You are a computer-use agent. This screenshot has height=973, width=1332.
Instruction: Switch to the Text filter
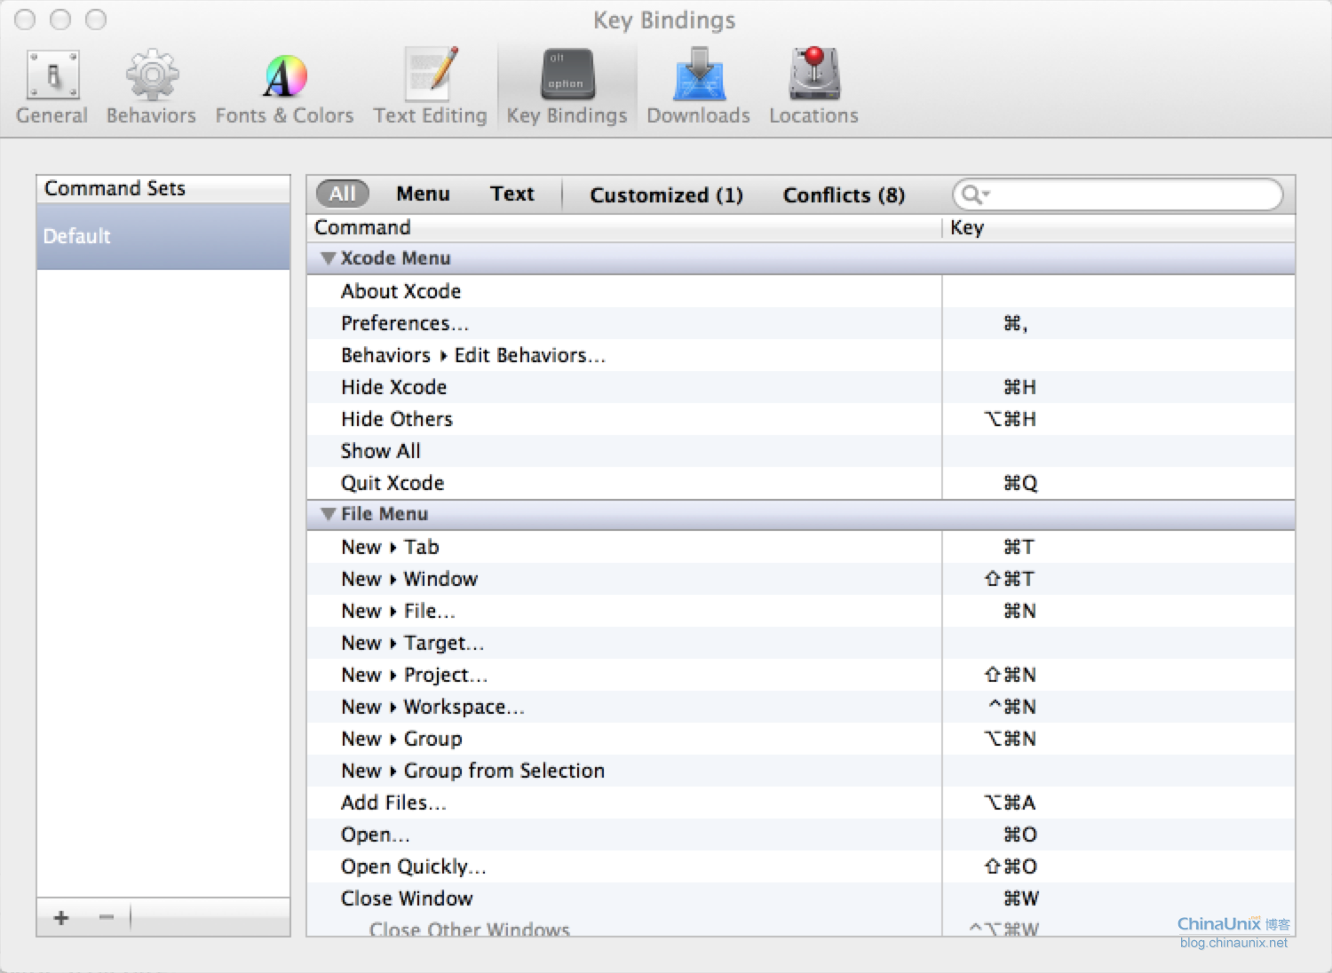(x=512, y=194)
